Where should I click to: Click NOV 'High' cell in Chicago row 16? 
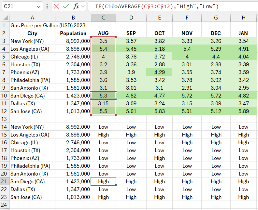coord(187,142)
